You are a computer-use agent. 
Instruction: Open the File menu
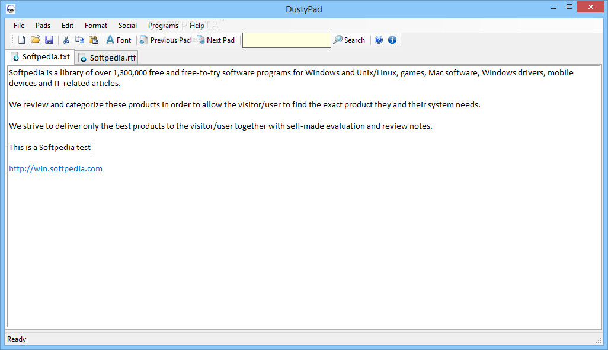click(x=19, y=26)
